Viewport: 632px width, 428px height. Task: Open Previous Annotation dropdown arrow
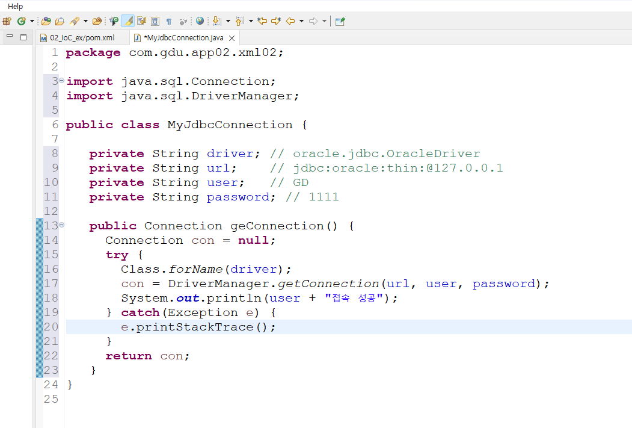(x=251, y=22)
